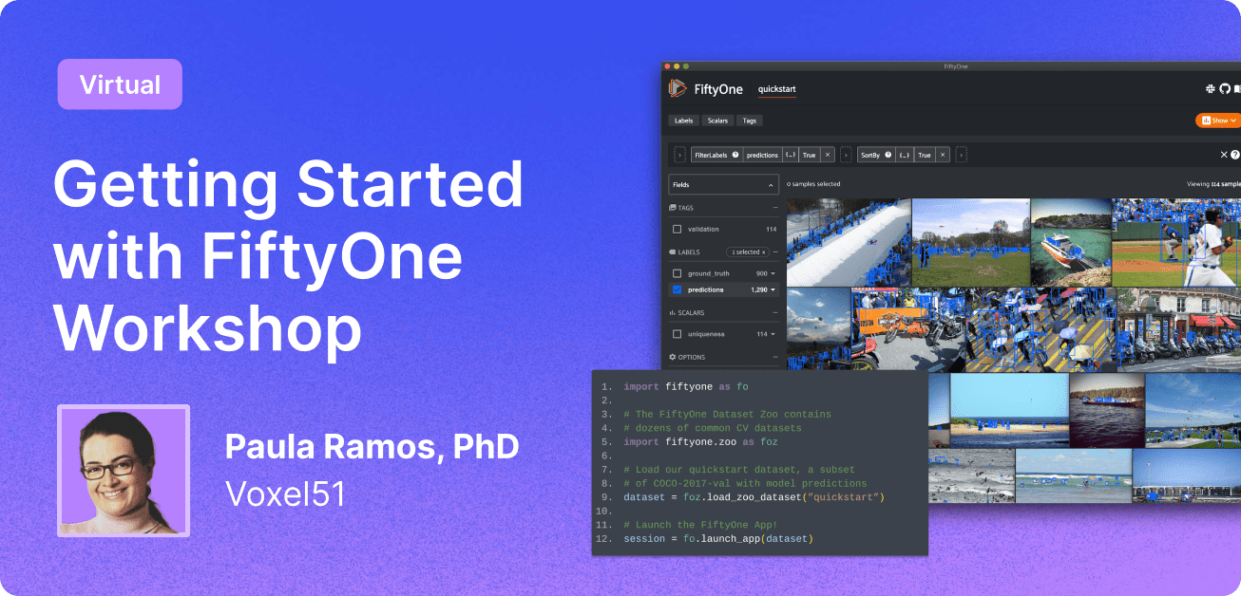The image size is (1241, 596).
Task: Add a stage after SortBy
Action: [961, 155]
